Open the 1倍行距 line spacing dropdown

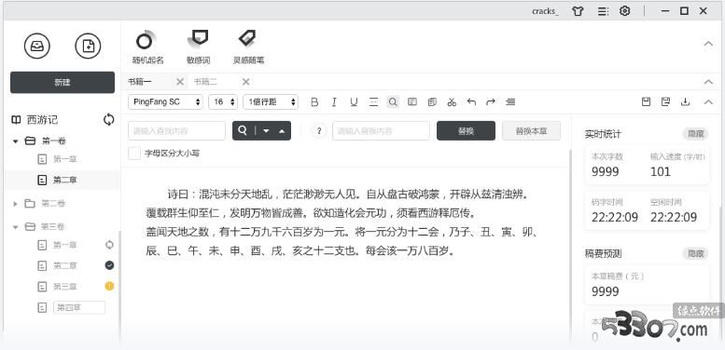click(271, 101)
